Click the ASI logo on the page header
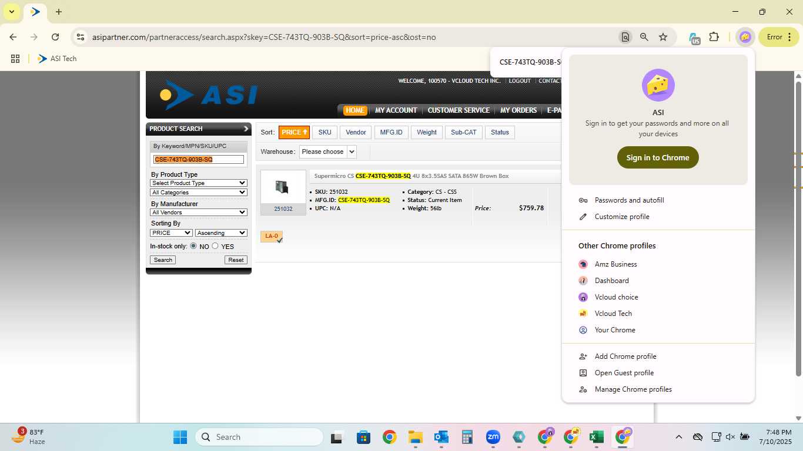Screen dimensions: 803x451 [209, 95]
